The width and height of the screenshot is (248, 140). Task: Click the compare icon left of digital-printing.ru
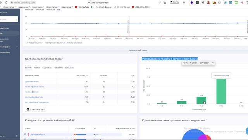click(25, 134)
